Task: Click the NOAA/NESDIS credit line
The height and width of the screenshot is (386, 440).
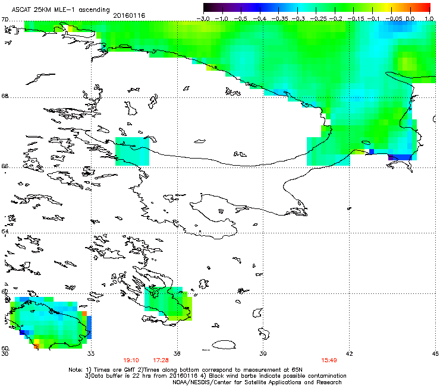Action: pos(257,382)
